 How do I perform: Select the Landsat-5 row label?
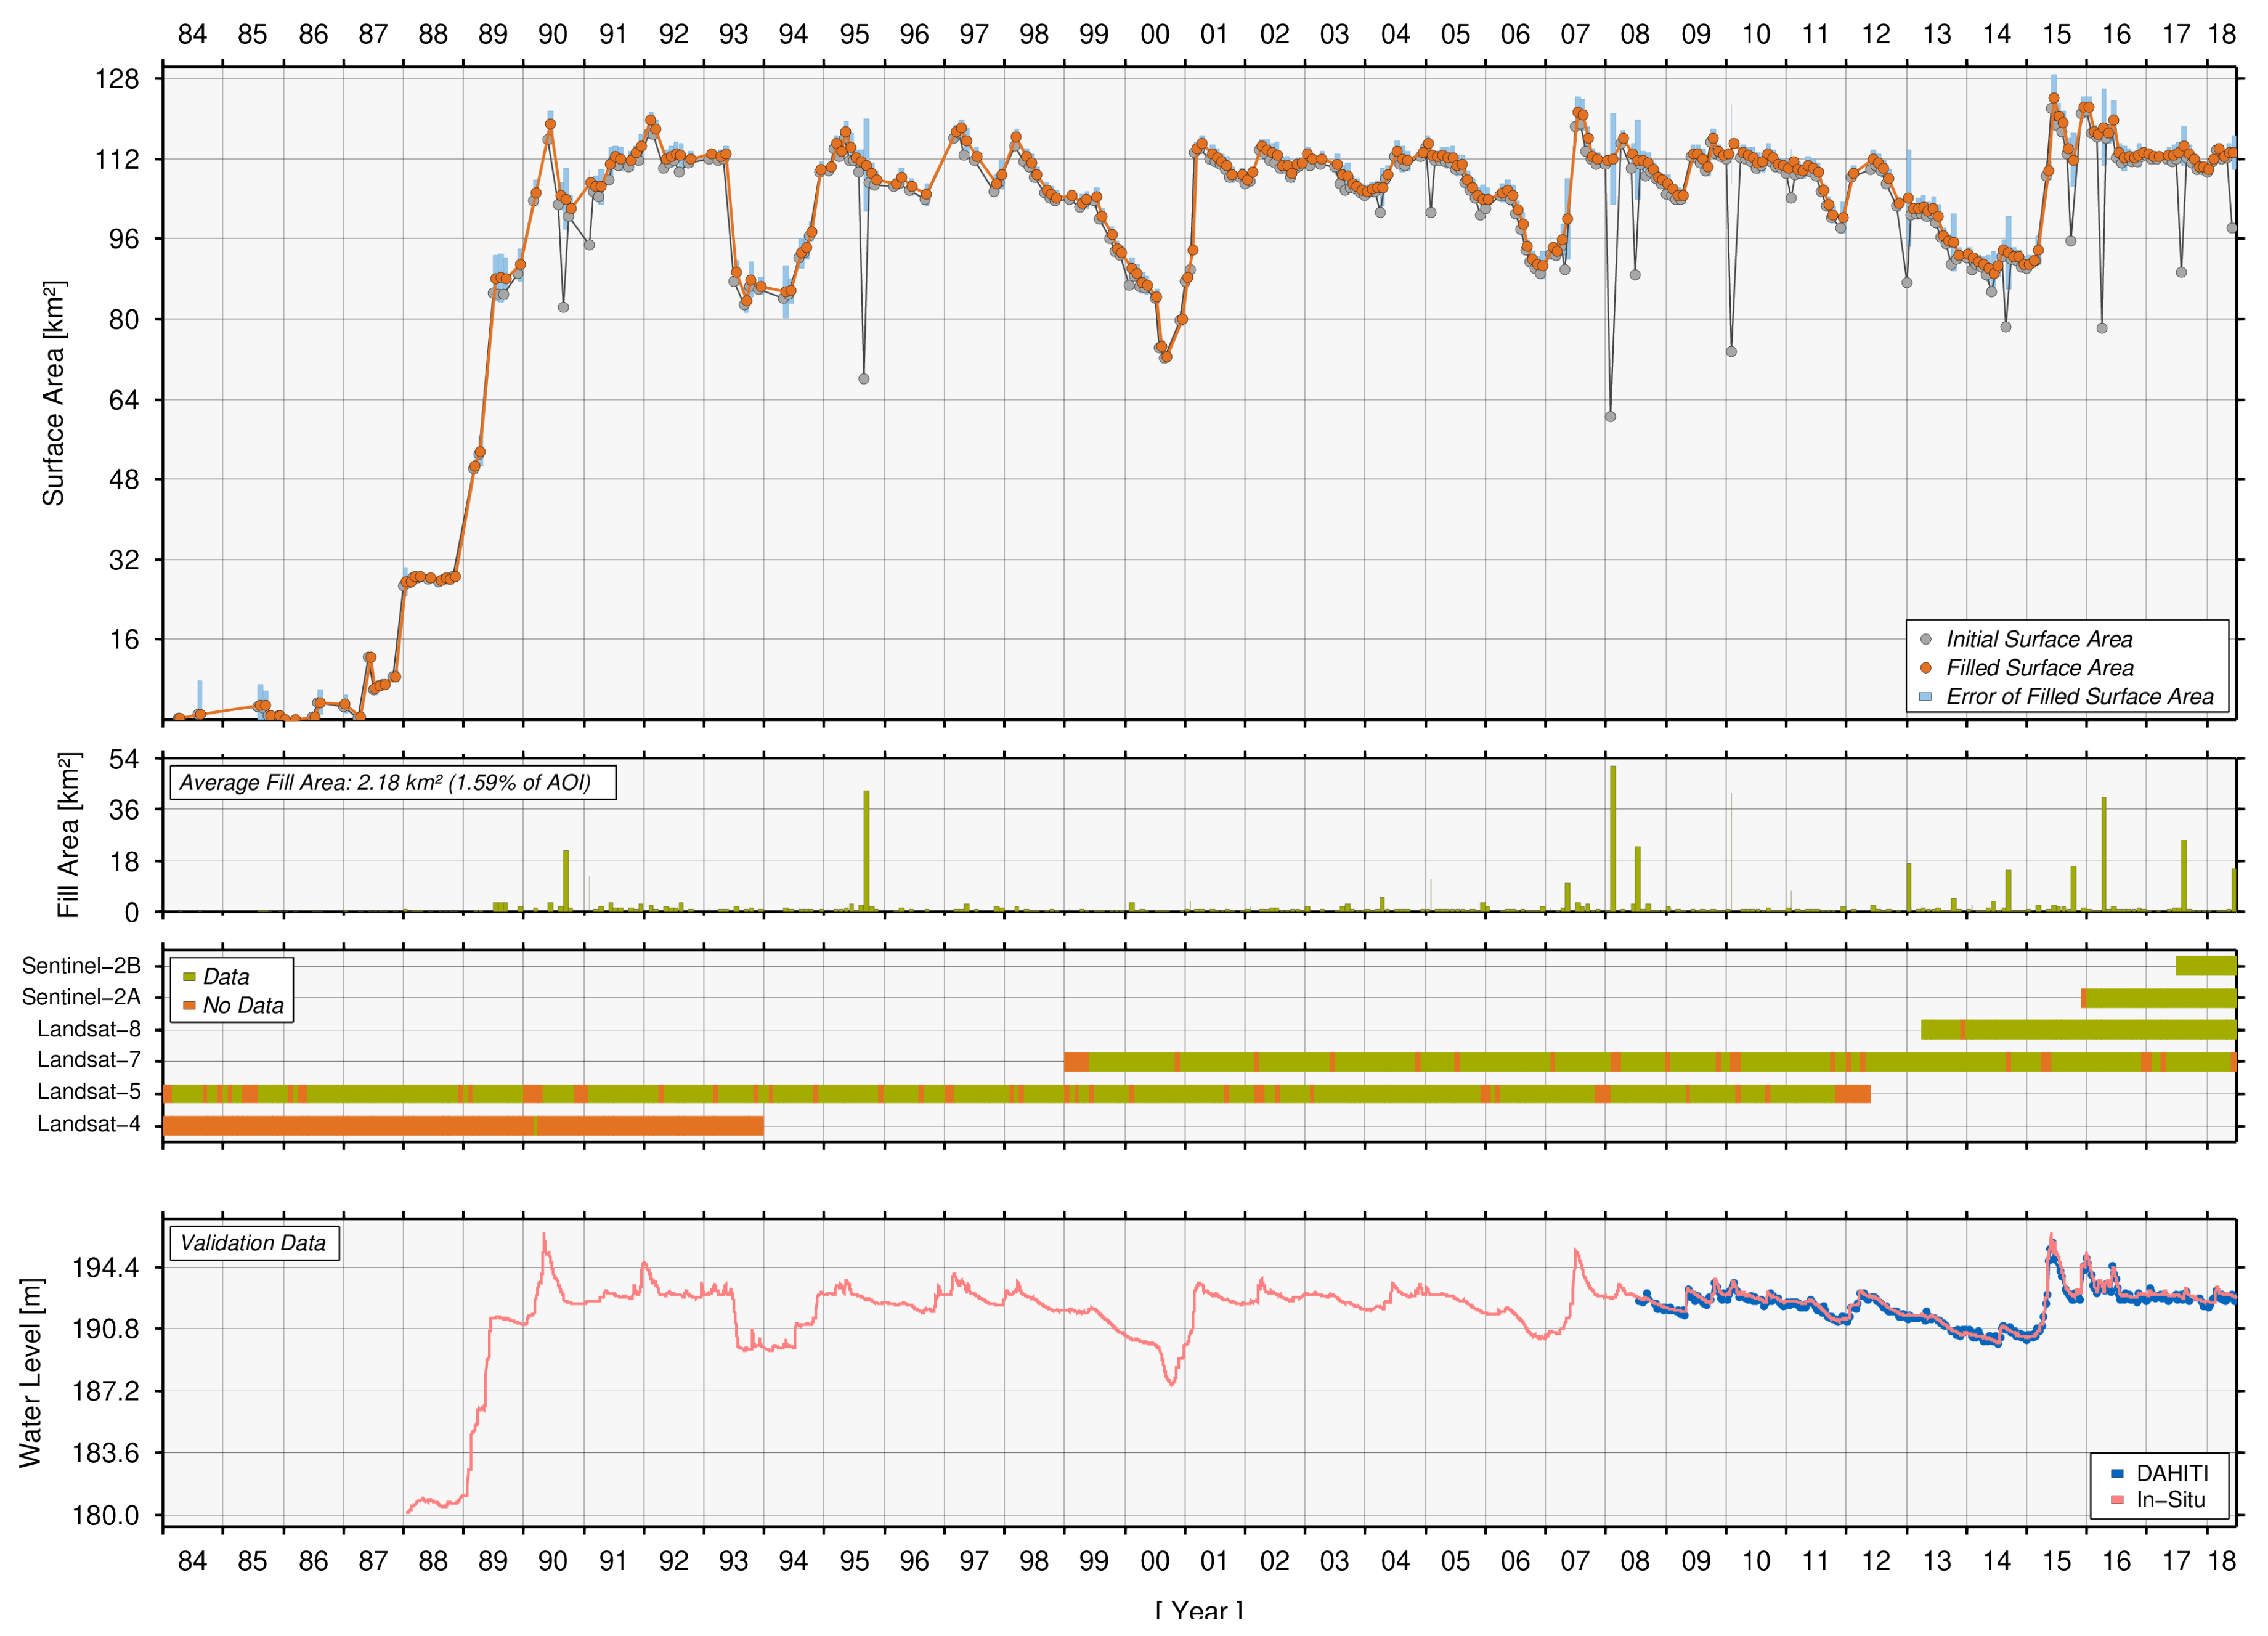coord(89,1091)
